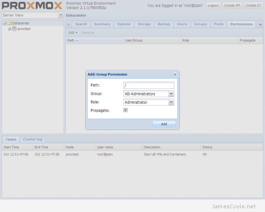The image size is (265, 212).
Task: Select the Datacenter tree item label
Action: (21, 23)
